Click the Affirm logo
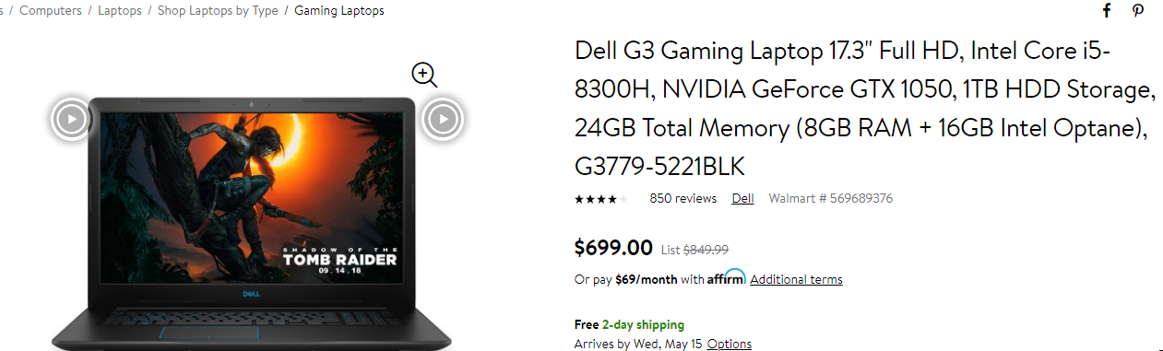The image size is (1163, 351). (x=727, y=277)
